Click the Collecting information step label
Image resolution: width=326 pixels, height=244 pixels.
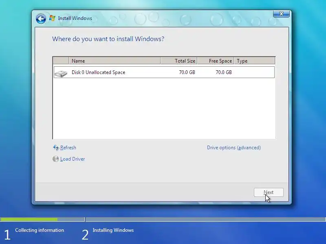pyautogui.click(x=40, y=230)
